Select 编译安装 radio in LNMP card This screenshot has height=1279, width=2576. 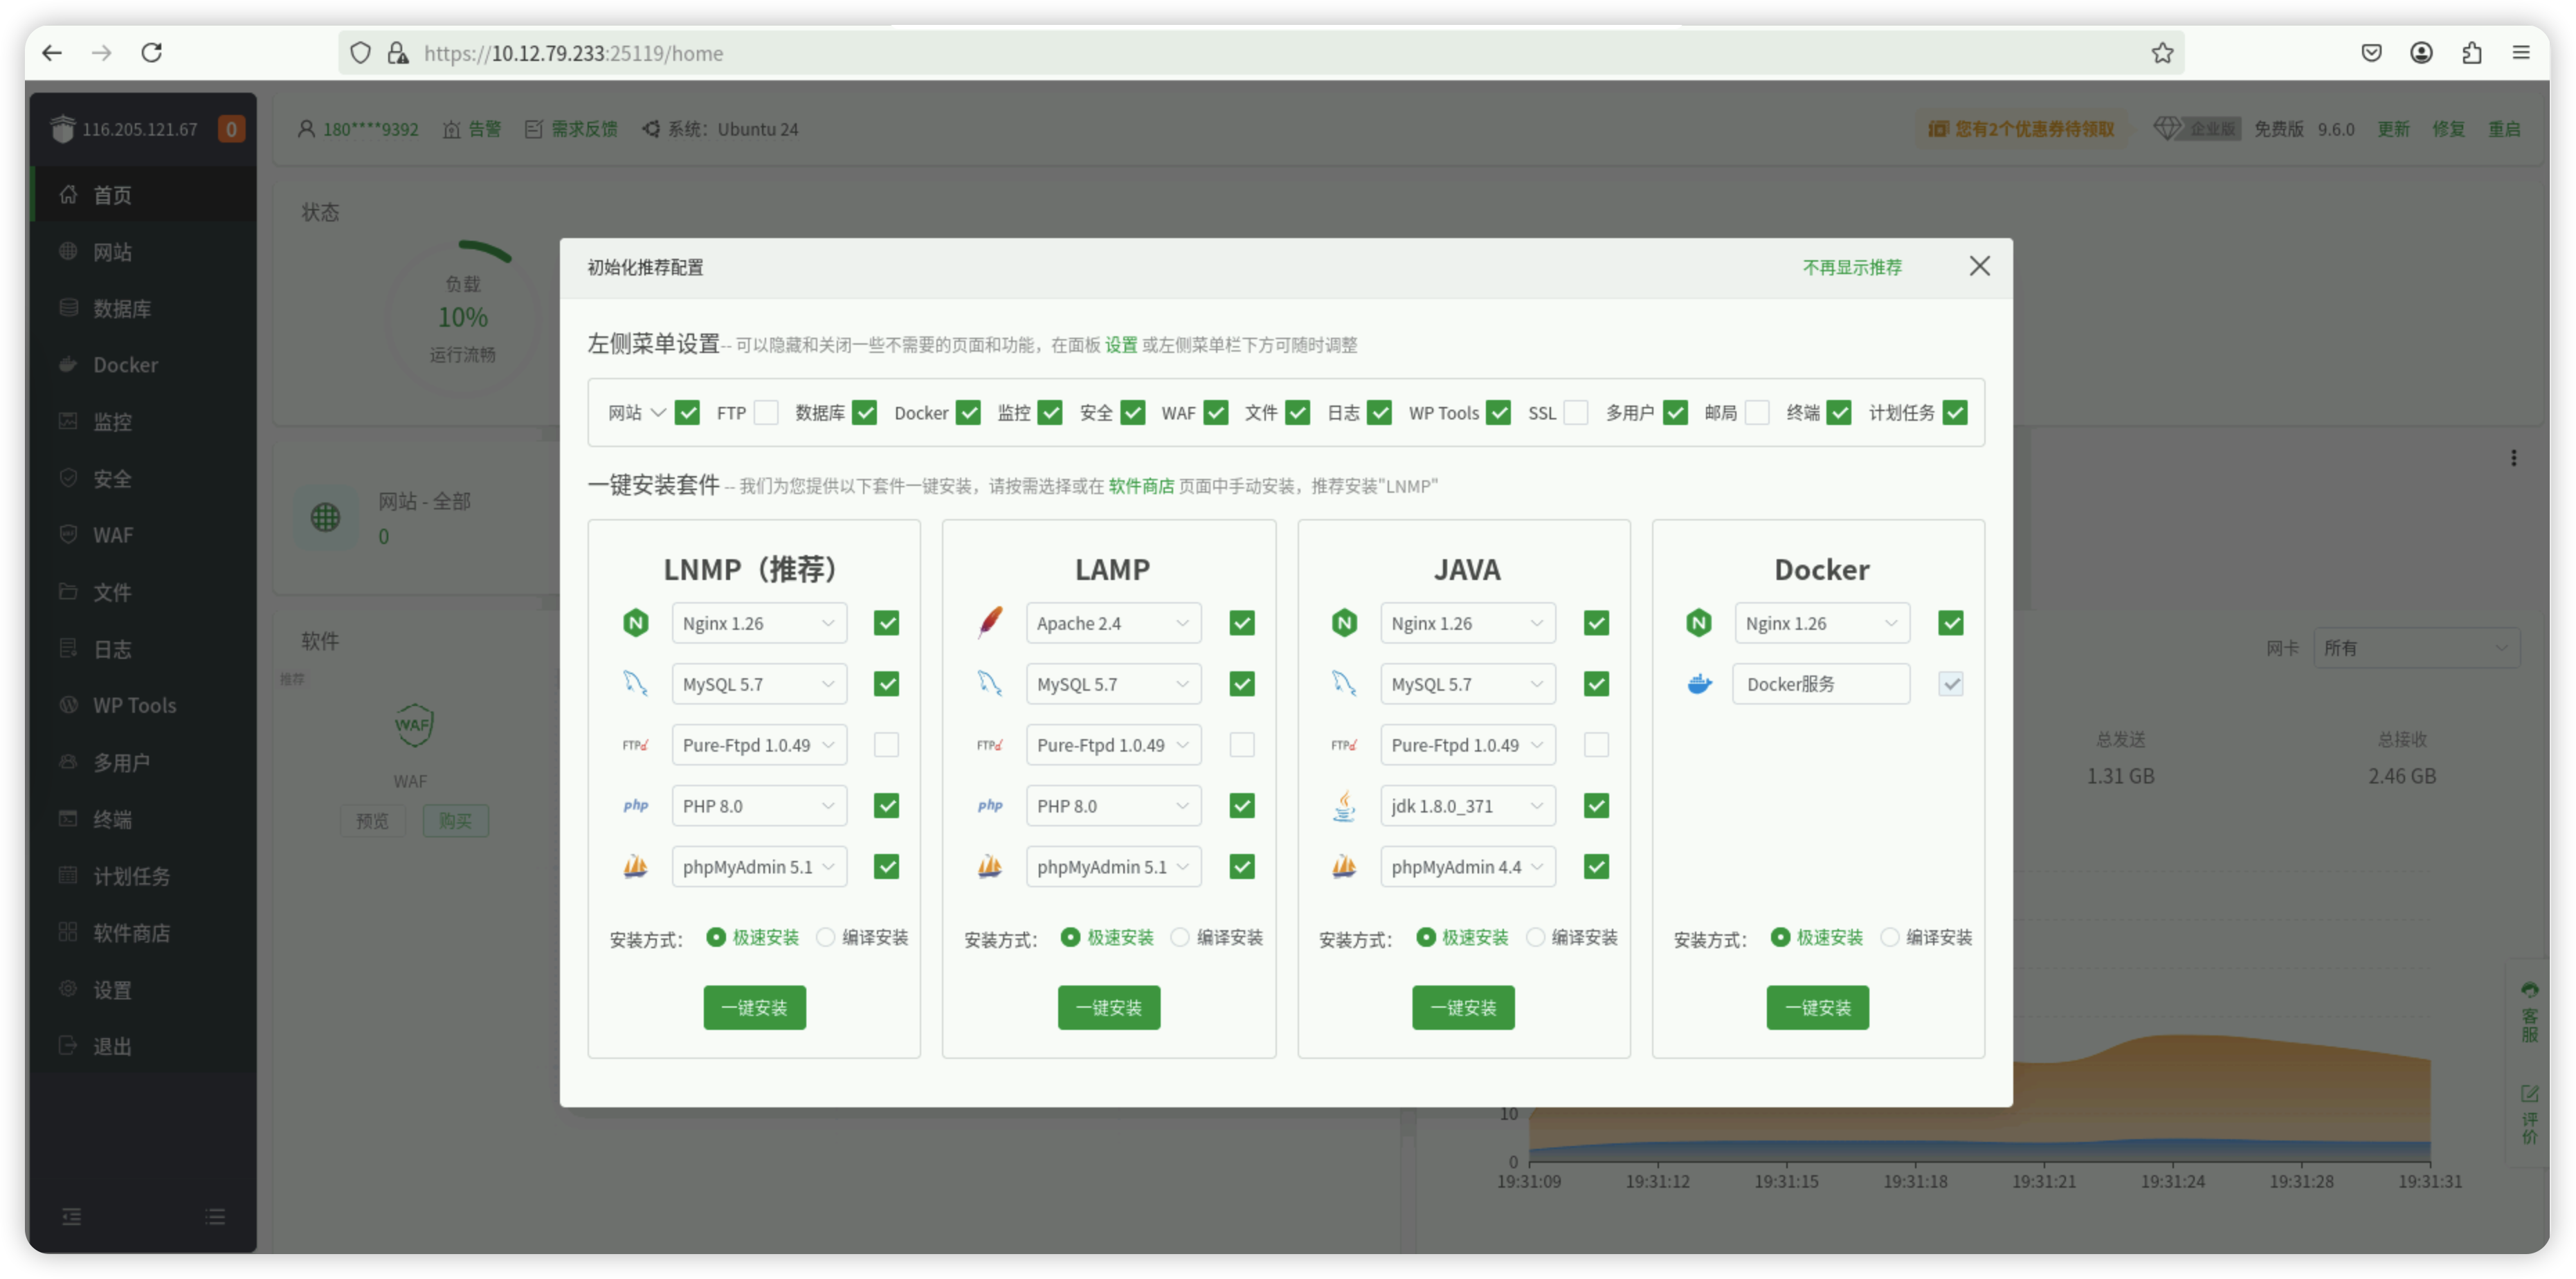(x=825, y=937)
